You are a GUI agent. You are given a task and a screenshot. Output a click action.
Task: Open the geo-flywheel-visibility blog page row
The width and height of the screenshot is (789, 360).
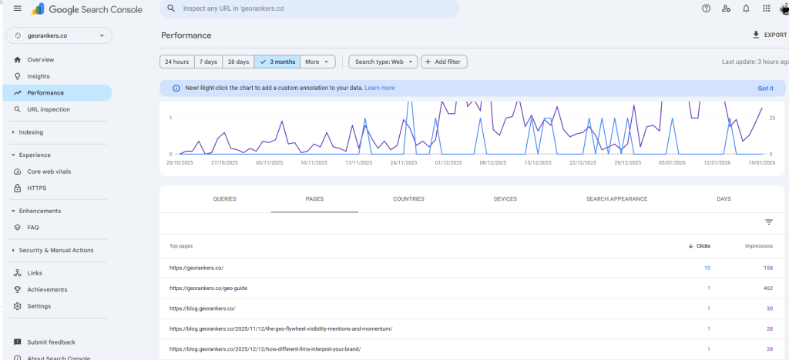[x=472, y=329]
